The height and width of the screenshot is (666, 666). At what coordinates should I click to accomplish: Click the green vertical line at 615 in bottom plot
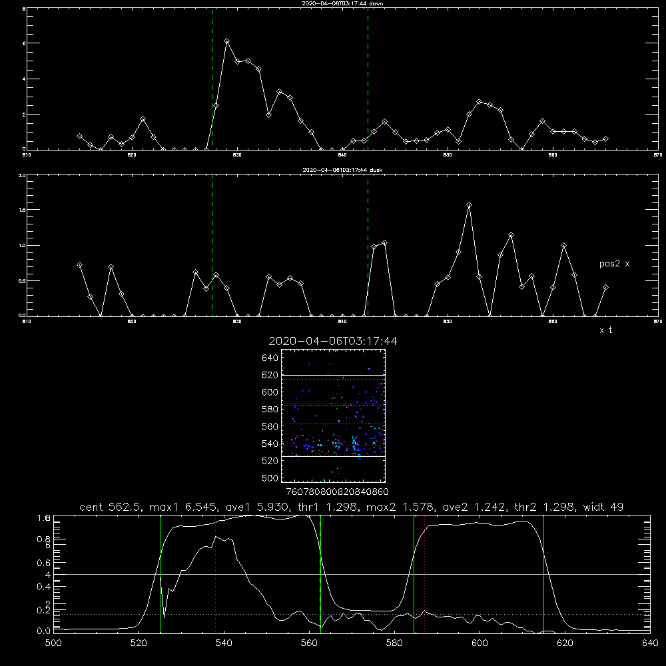pos(543,573)
